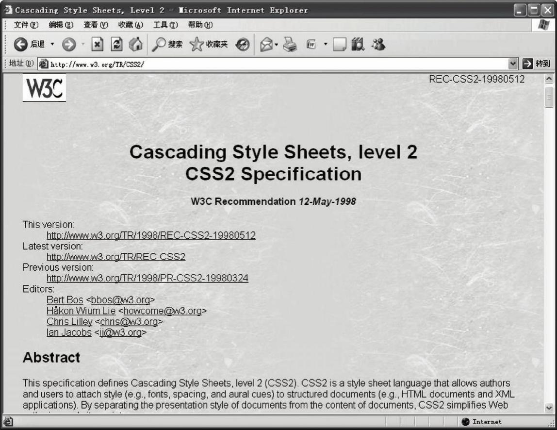Open the Back history dropdown arrow
Screen dimensions: 557x430
tap(52, 45)
